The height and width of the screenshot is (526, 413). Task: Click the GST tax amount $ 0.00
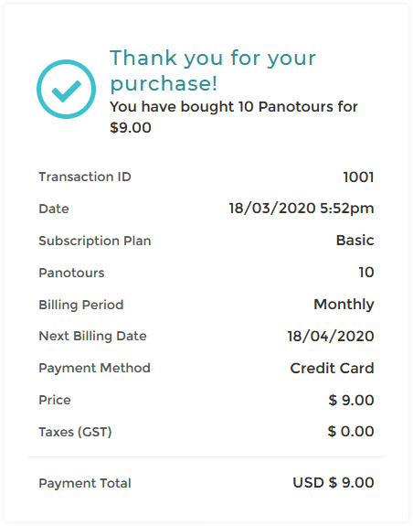(351, 432)
